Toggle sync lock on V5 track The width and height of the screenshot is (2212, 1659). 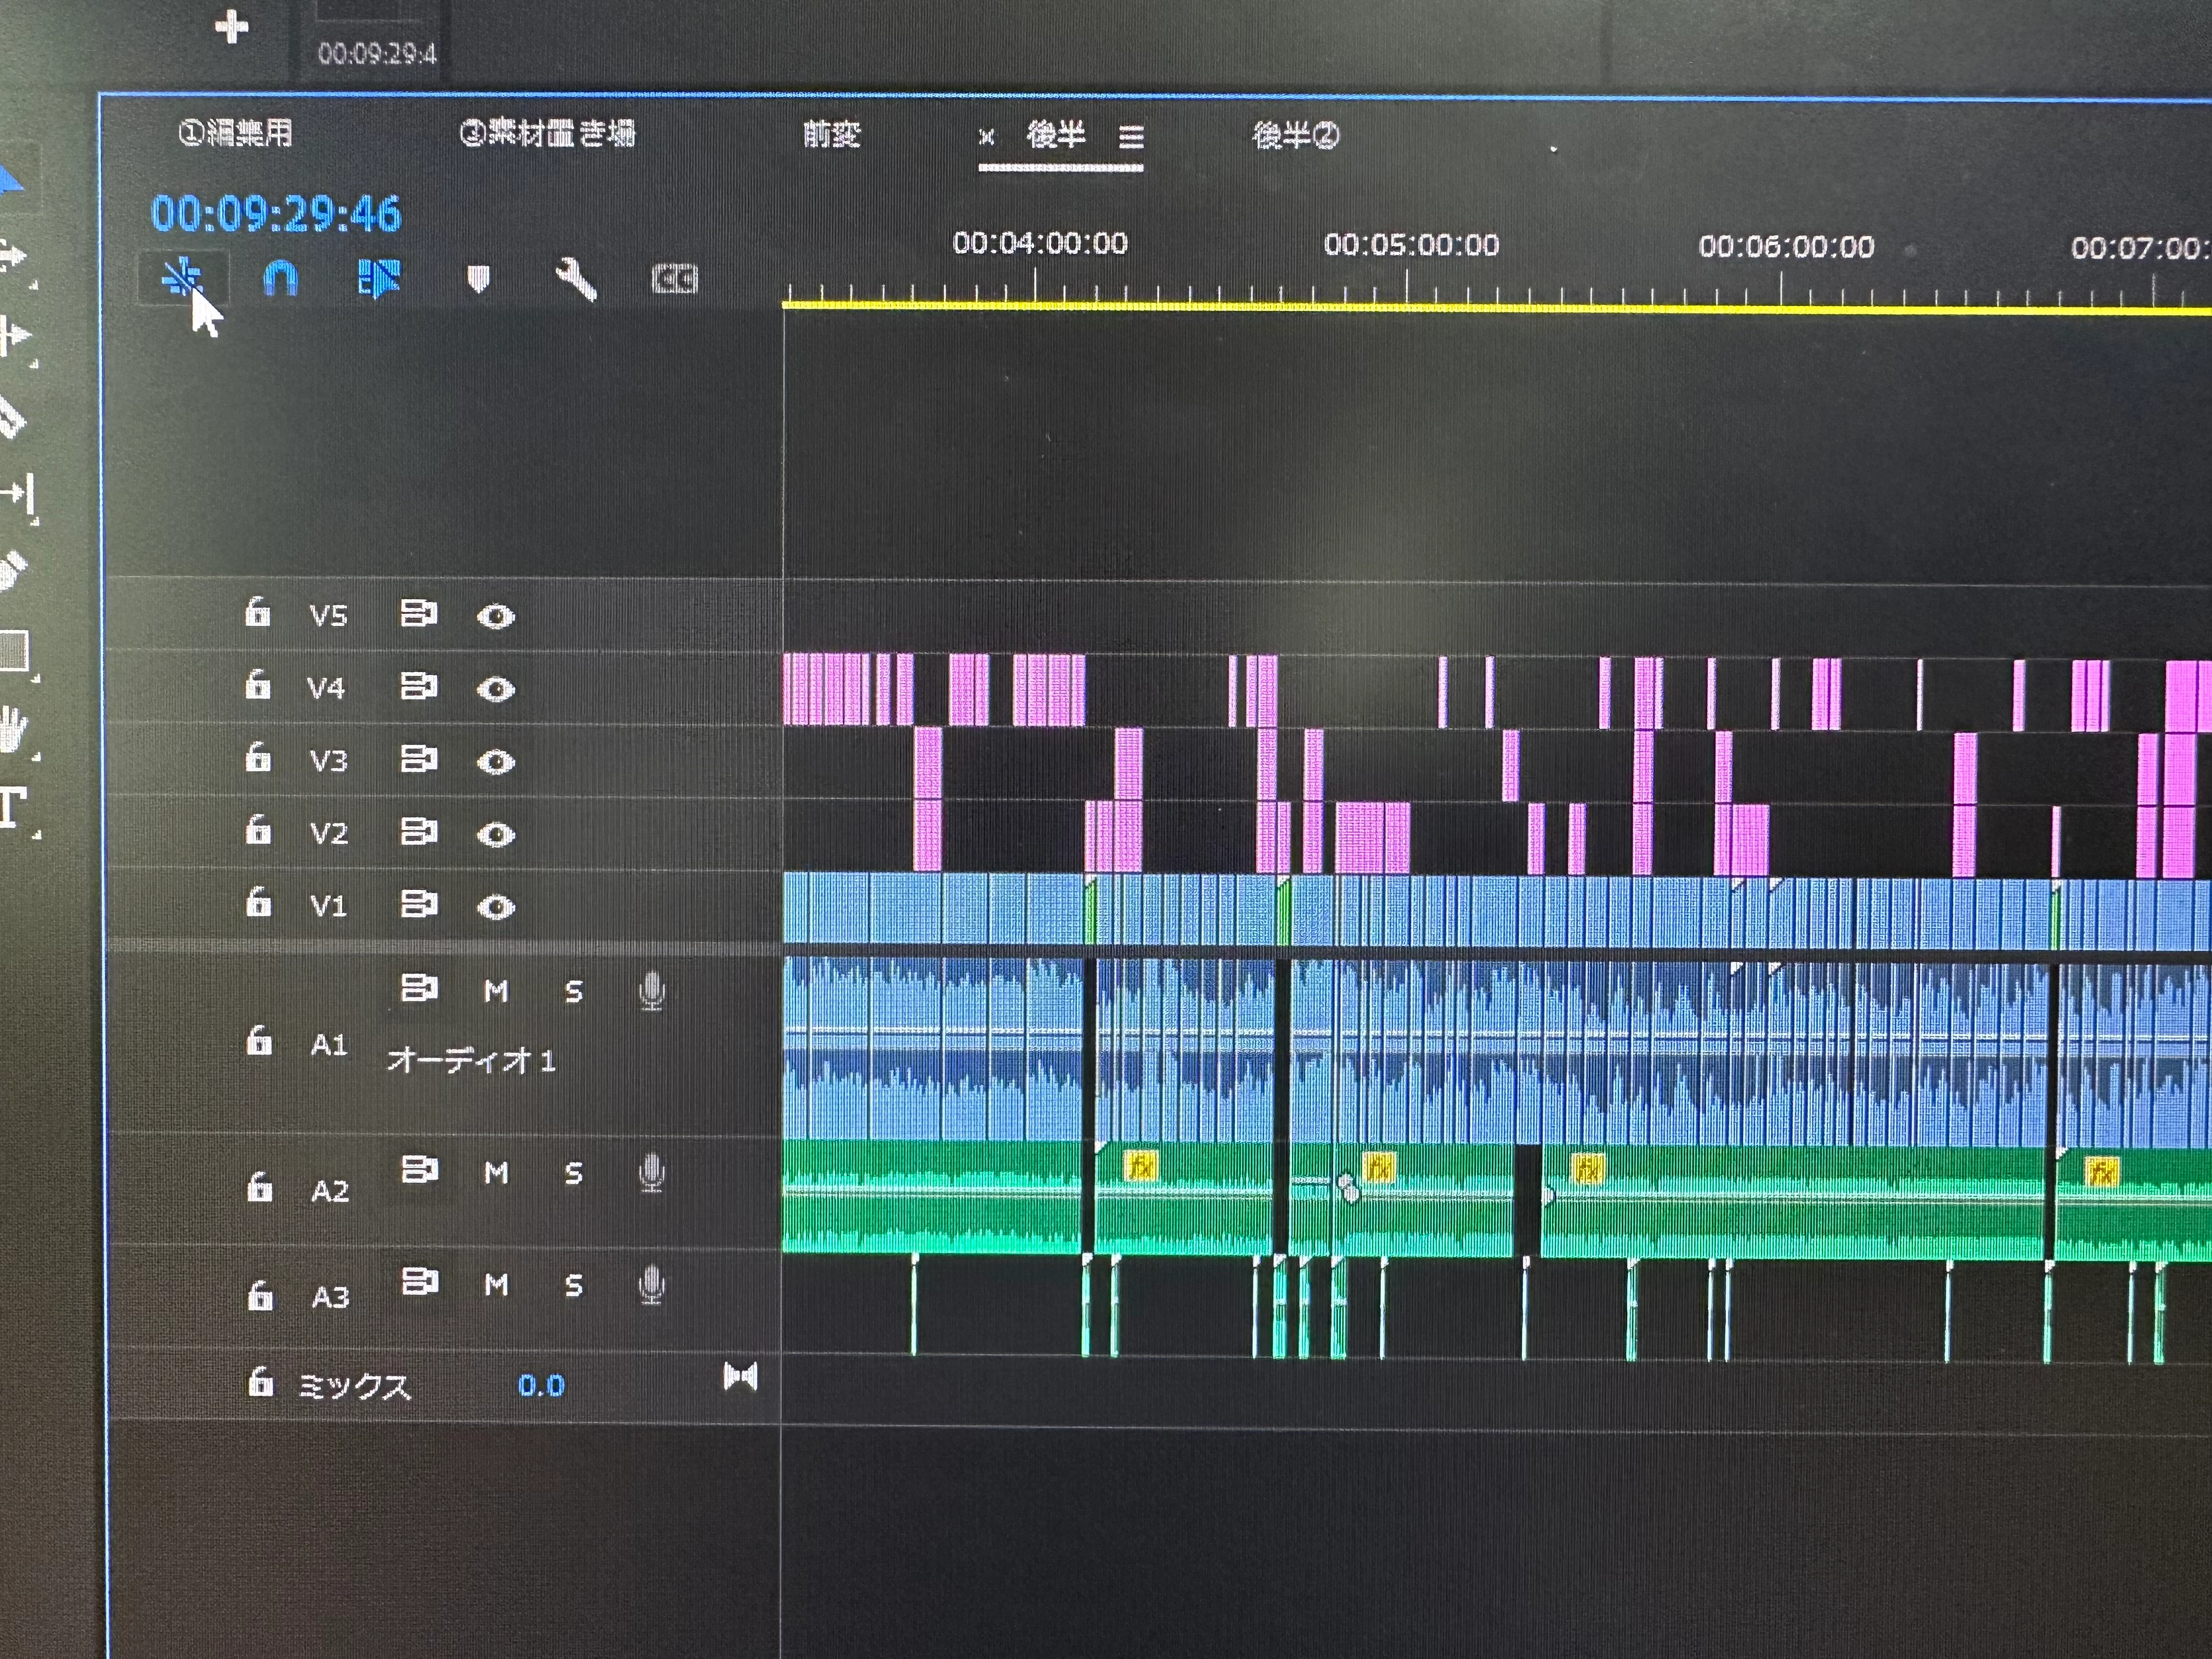pos(418,614)
